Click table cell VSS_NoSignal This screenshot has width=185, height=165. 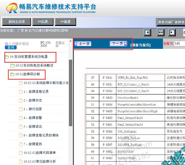pos(140,131)
